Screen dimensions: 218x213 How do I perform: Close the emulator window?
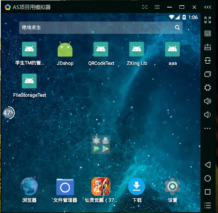194,7
